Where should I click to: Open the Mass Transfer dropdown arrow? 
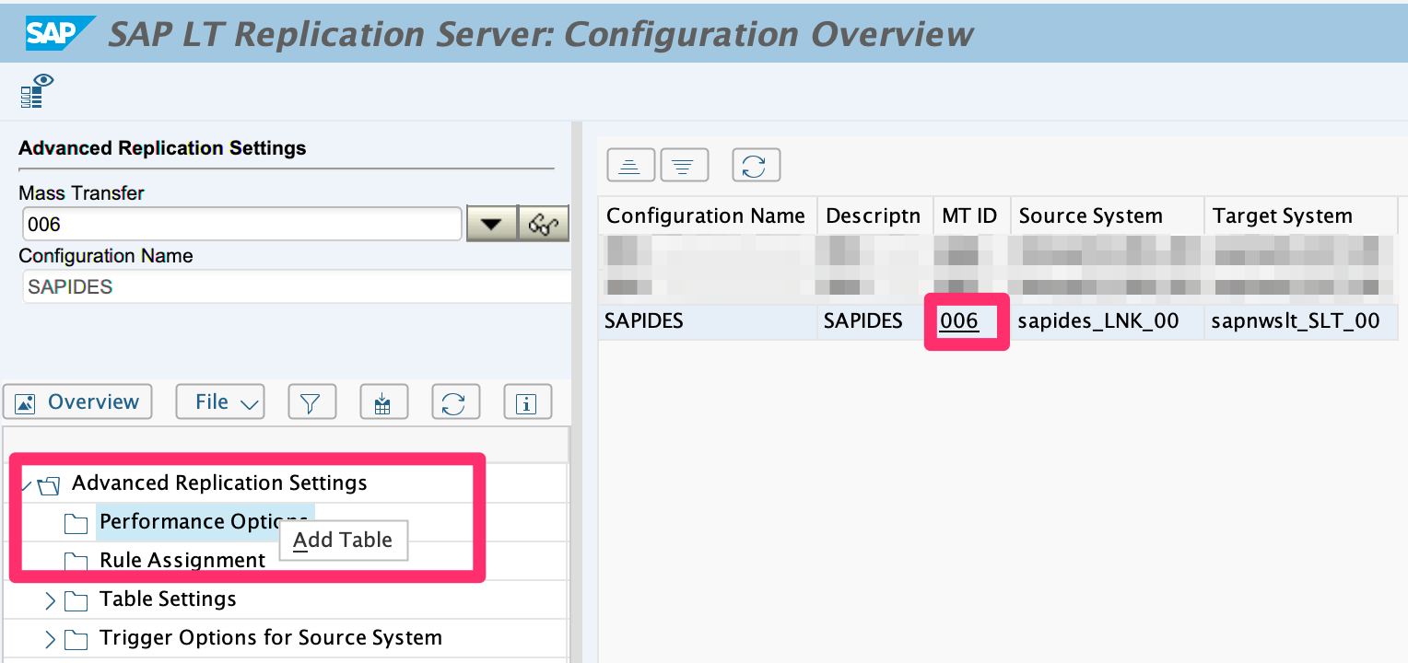pos(492,224)
